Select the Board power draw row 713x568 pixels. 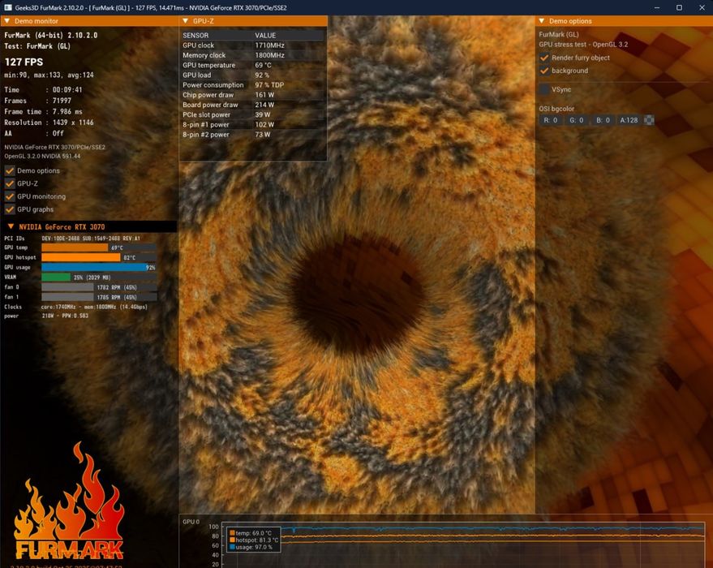pos(253,105)
